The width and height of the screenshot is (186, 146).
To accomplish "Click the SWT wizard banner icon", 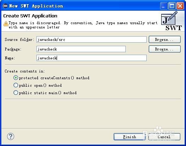I will click(x=171, y=21).
